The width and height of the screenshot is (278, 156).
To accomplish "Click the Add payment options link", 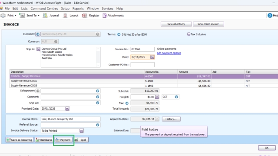I will pos(169,53).
